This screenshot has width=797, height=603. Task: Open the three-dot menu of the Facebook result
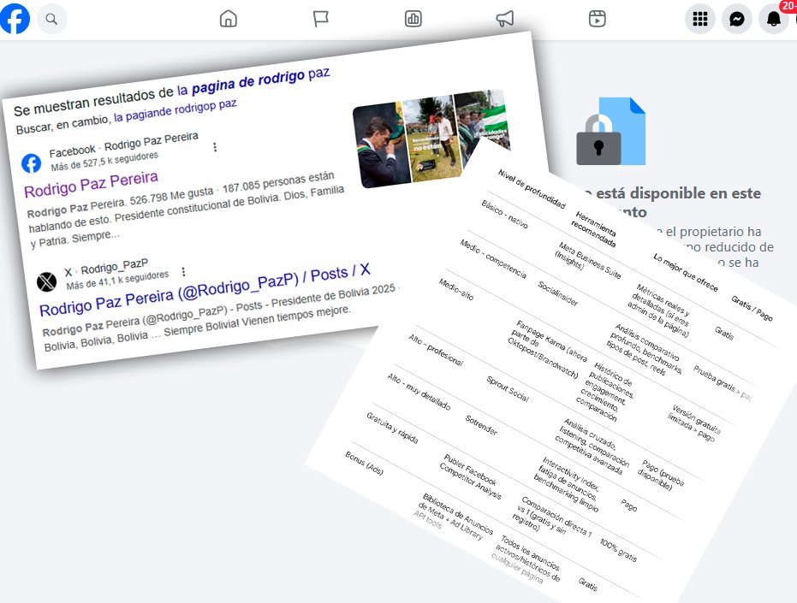(215, 147)
